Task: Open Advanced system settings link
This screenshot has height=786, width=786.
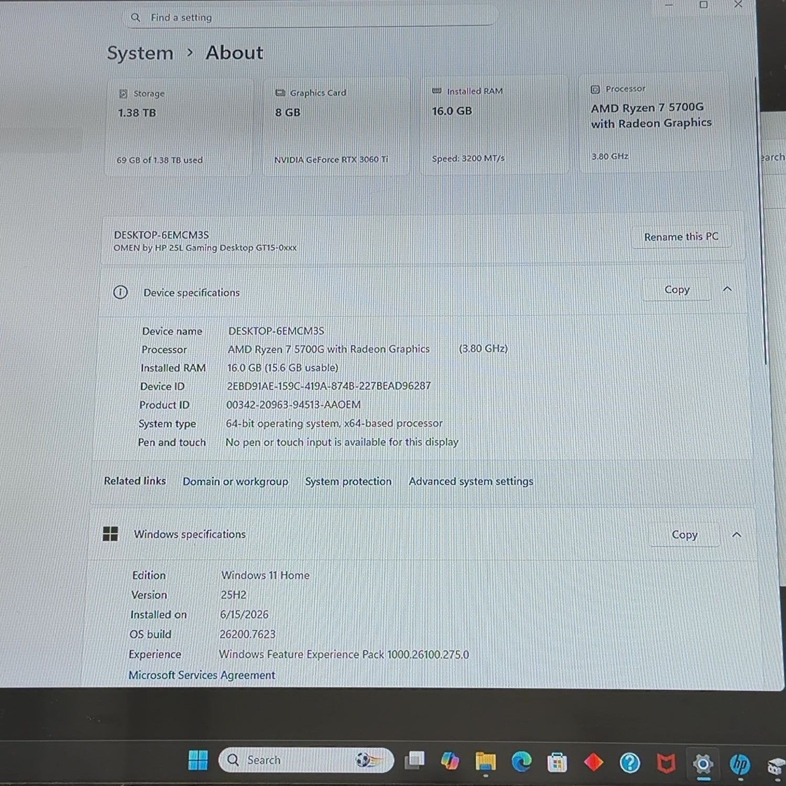Action: [x=471, y=482]
